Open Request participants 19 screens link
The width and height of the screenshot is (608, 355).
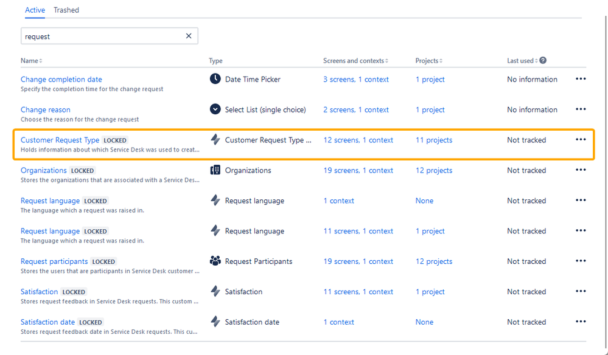tap(358, 261)
